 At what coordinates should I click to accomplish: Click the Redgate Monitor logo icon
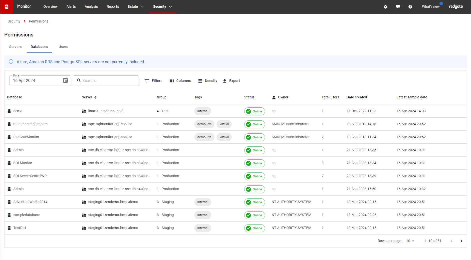click(x=6, y=7)
